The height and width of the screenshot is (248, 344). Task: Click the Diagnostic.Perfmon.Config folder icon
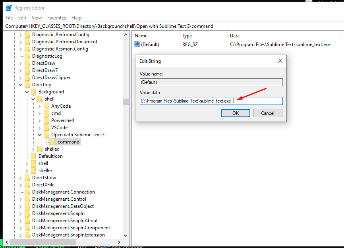click(27, 35)
